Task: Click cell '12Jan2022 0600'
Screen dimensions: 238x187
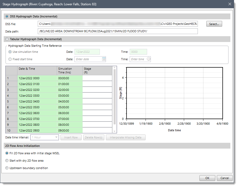Action: [x=37, y=113]
